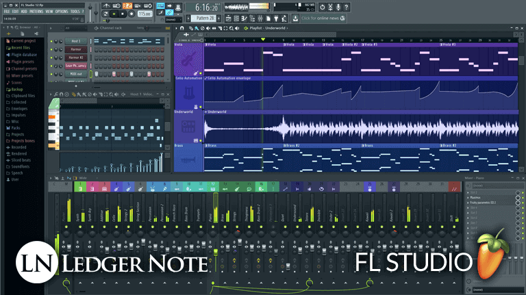Click the record button in transport

click(x=131, y=14)
